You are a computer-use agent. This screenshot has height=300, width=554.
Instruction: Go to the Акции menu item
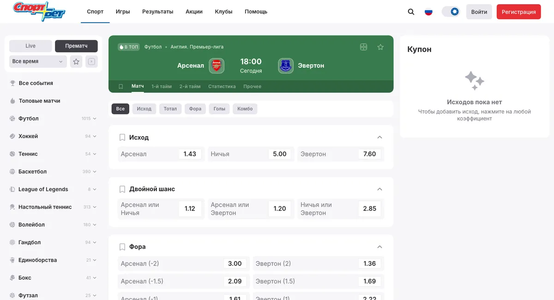coord(194,12)
